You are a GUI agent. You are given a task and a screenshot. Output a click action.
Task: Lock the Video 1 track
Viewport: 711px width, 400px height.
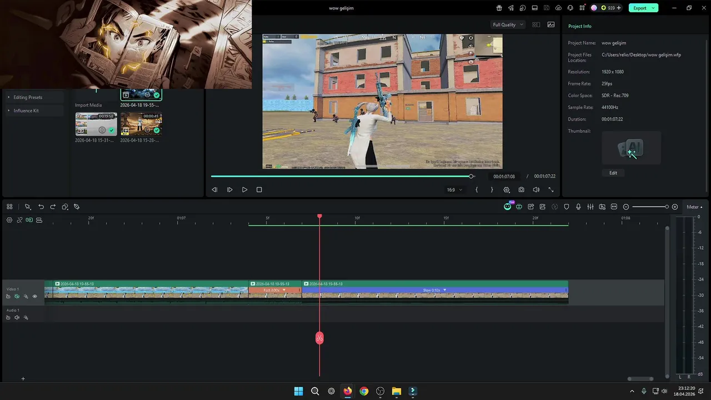[x=8, y=297]
